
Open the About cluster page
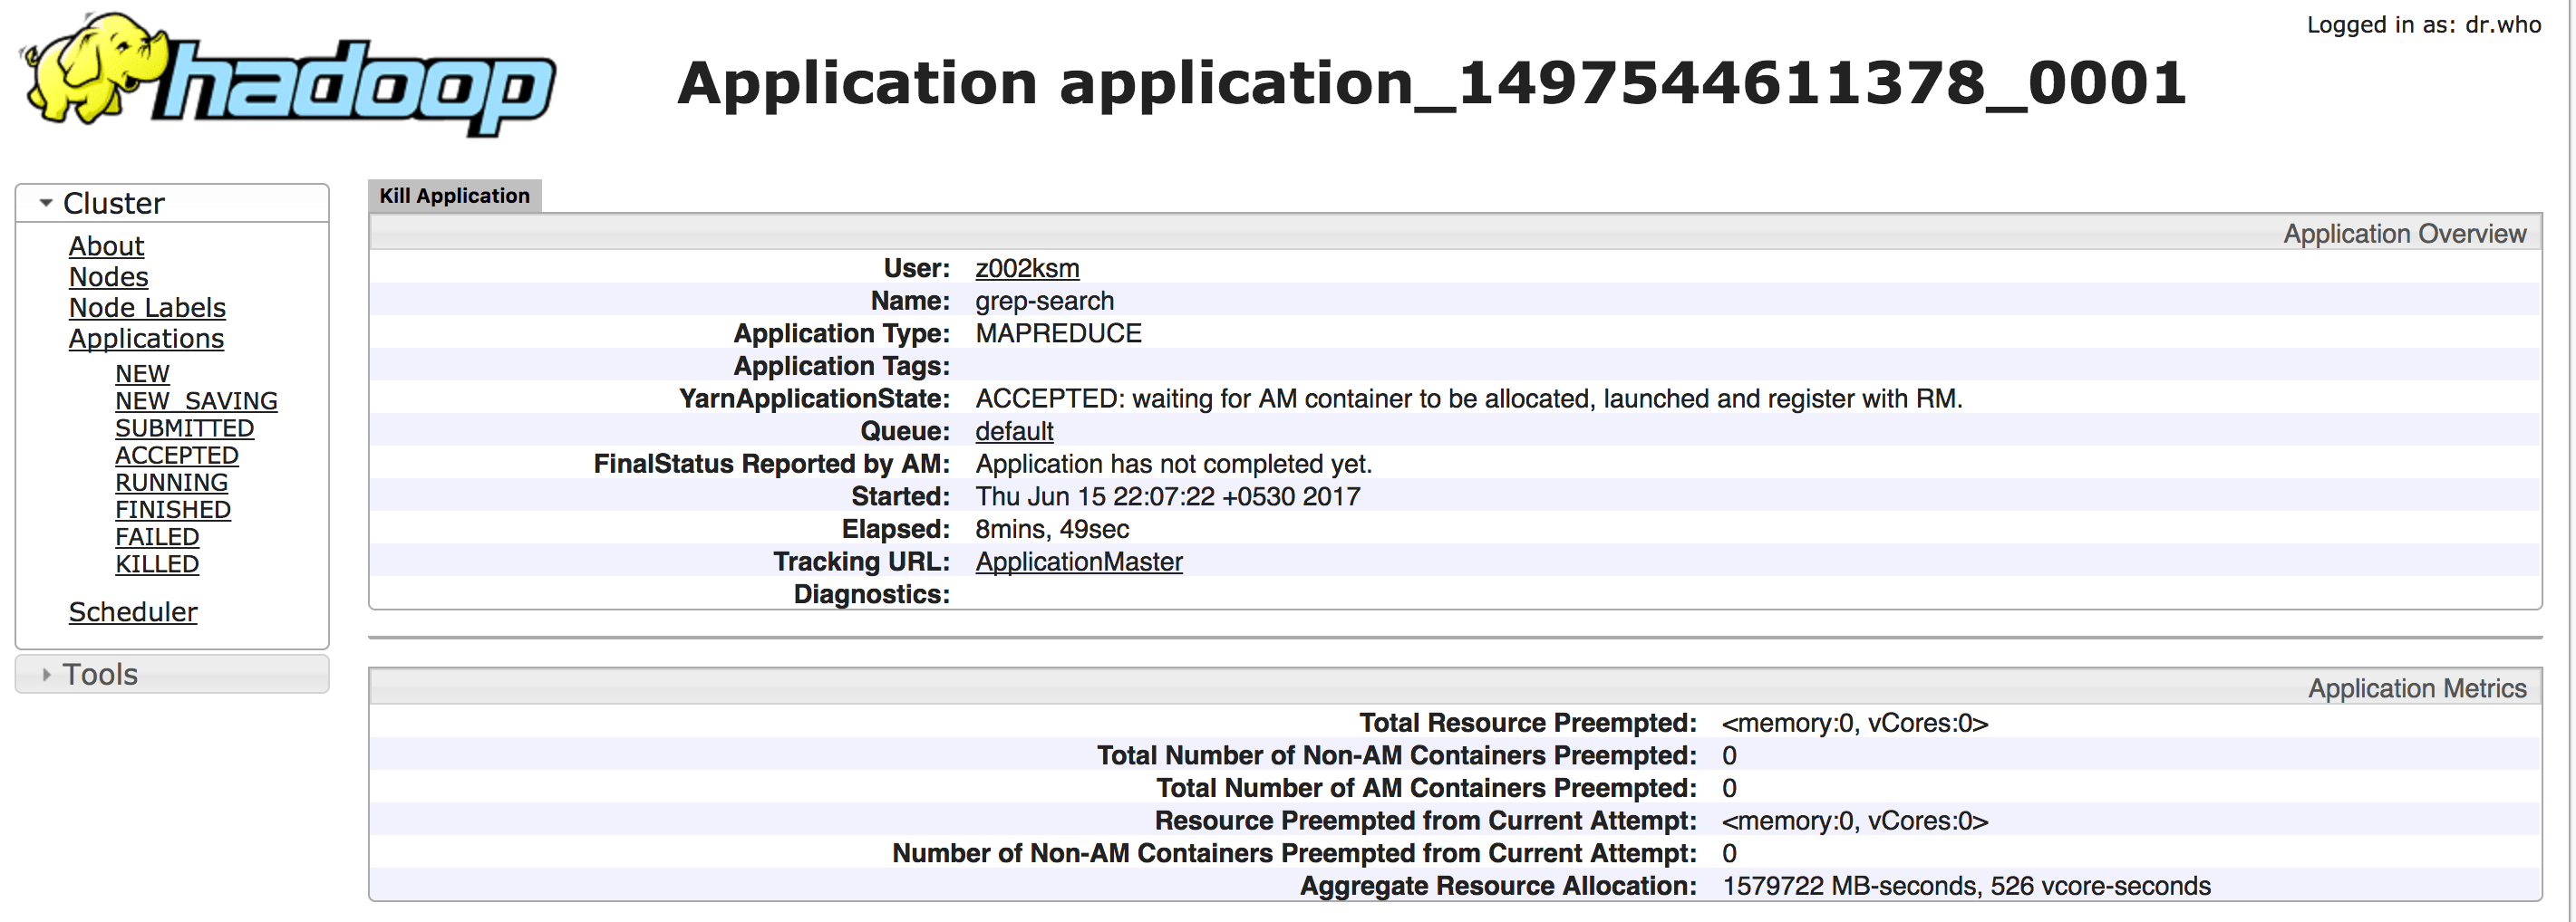point(106,245)
